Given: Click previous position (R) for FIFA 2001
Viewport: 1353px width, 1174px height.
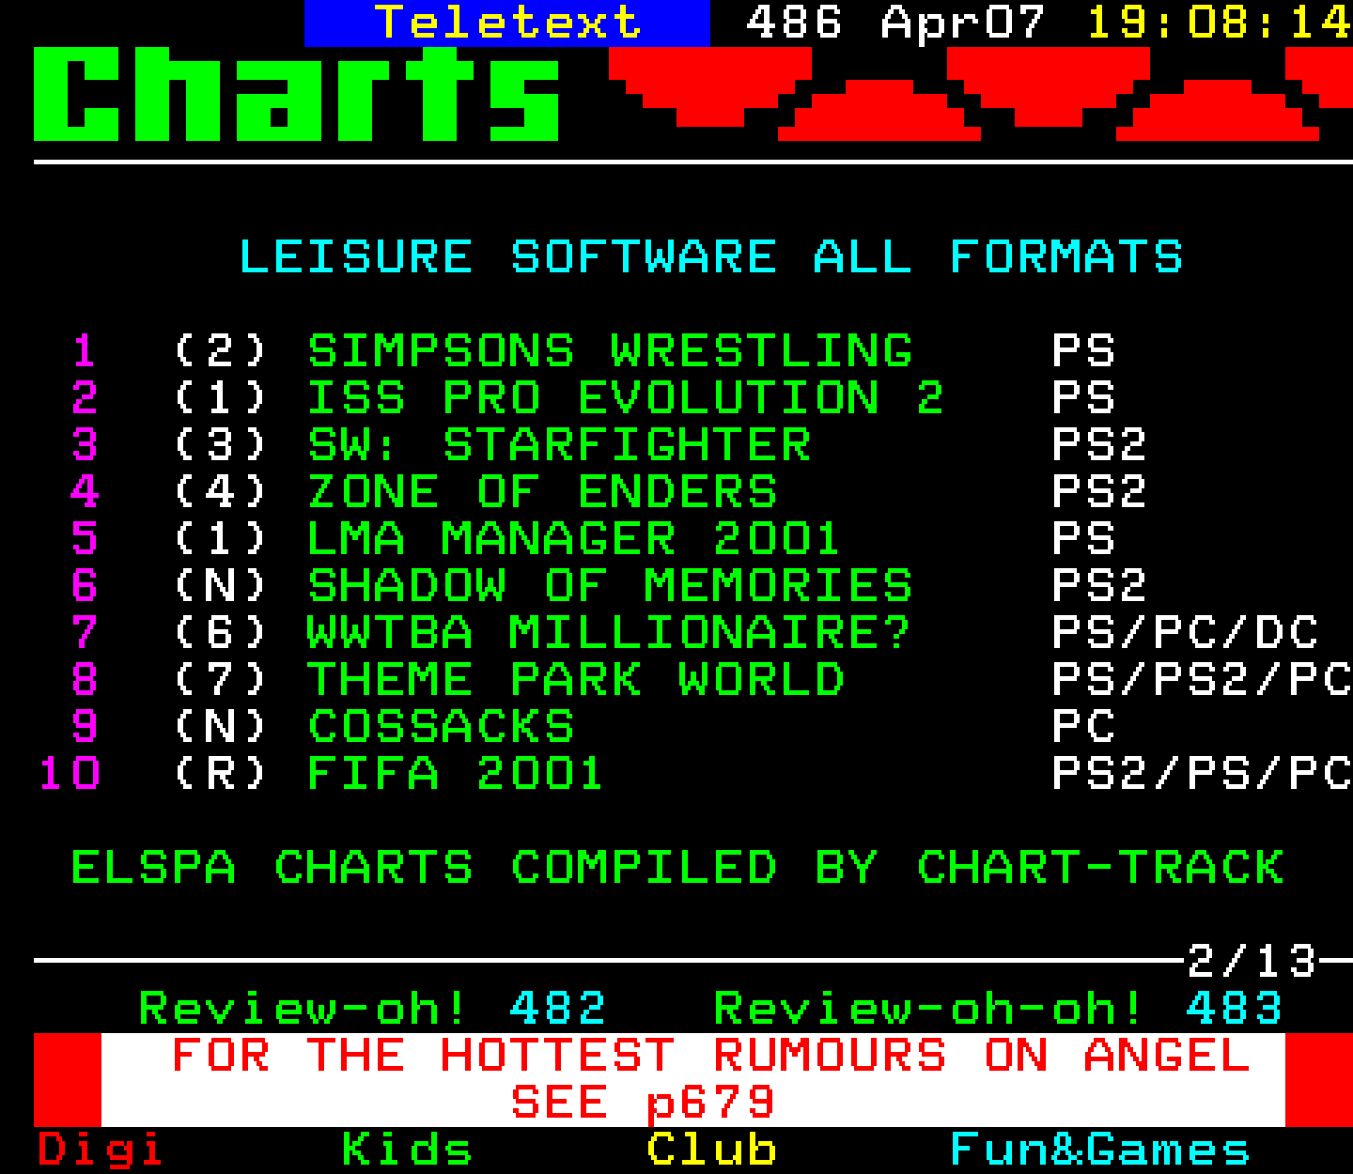Looking at the screenshot, I should coord(221,774).
